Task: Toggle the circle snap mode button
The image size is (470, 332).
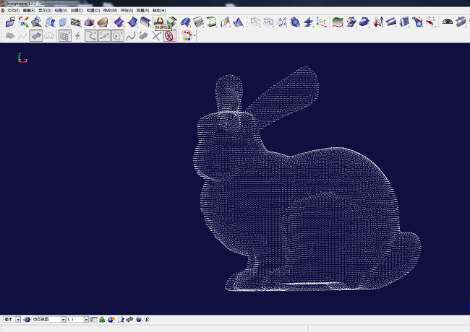Action: pos(117,35)
